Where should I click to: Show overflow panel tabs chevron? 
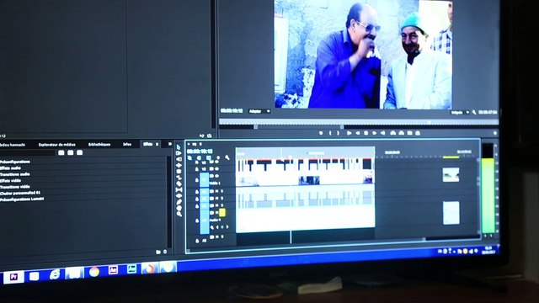click(169, 144)
